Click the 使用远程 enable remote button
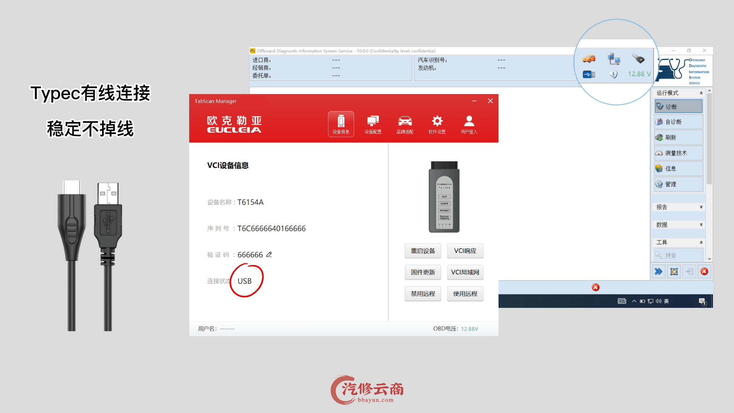The height and width of the screenshot is (413, 734). coord(465,294)
